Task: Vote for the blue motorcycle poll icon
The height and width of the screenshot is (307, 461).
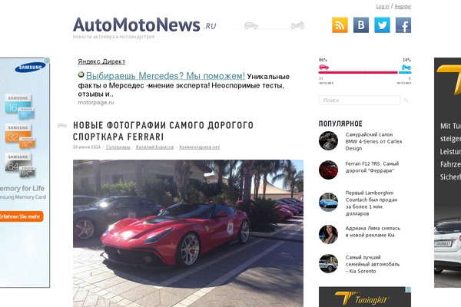Action: point(406,68)
